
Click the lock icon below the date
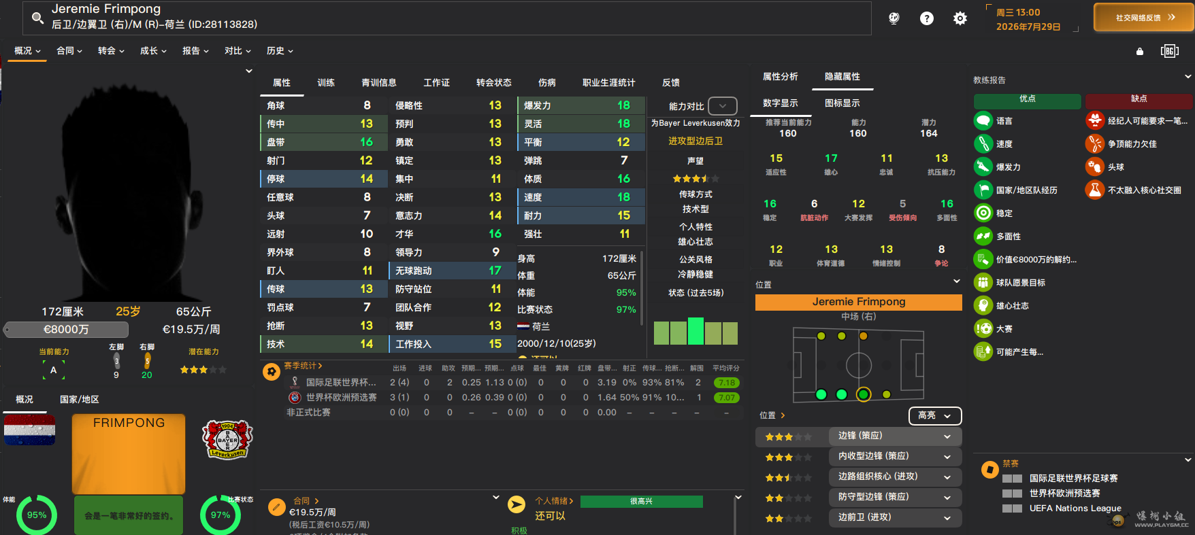click(1140, 52)
